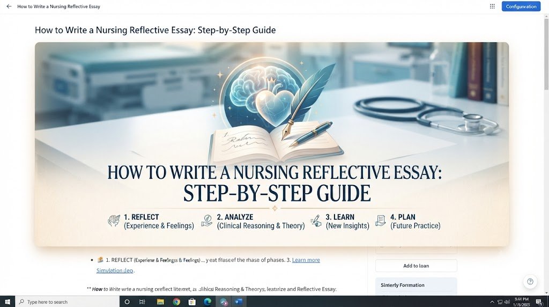Image resolution: width=549 pixels, height=307 pixels.
Task: Open the blue Outlook-style taskbar app
Action: (239, 302)
